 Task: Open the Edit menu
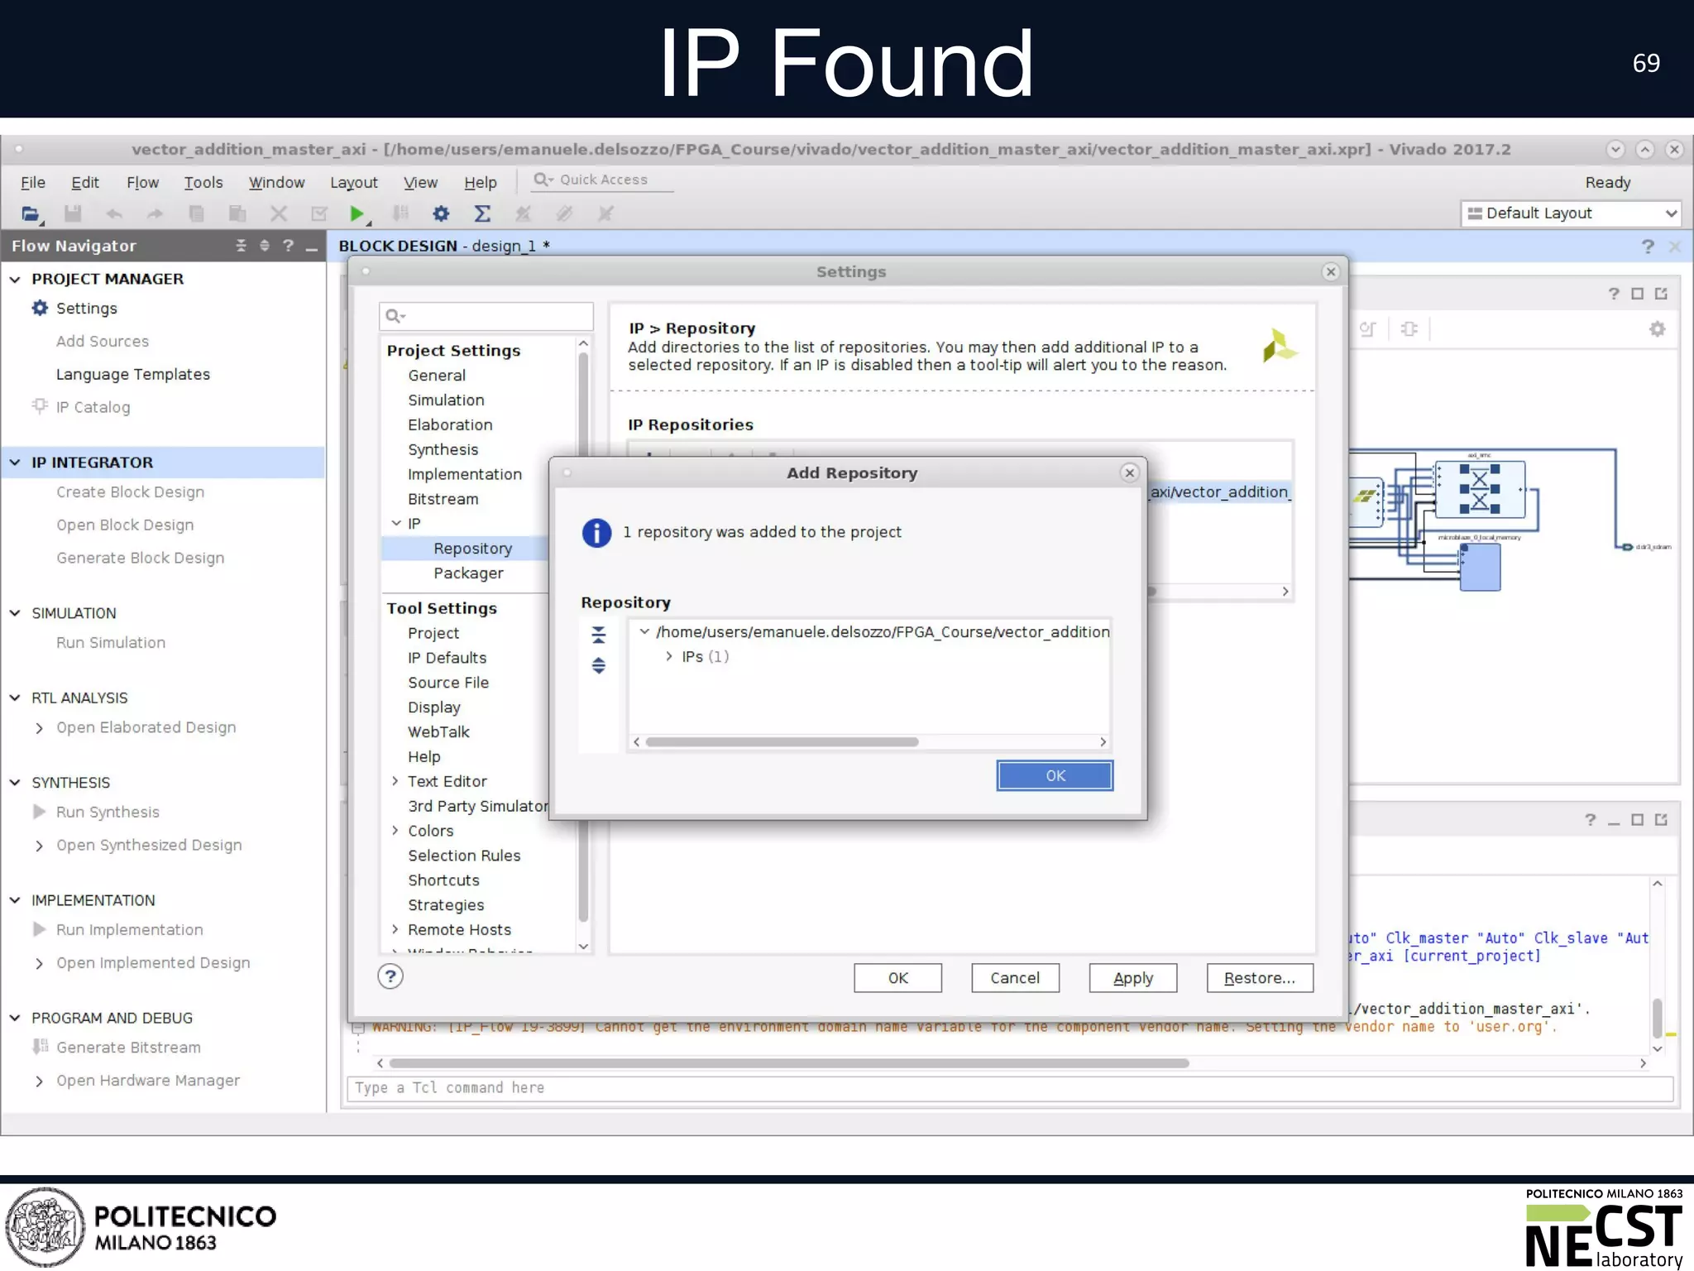(x=84, y=182)
